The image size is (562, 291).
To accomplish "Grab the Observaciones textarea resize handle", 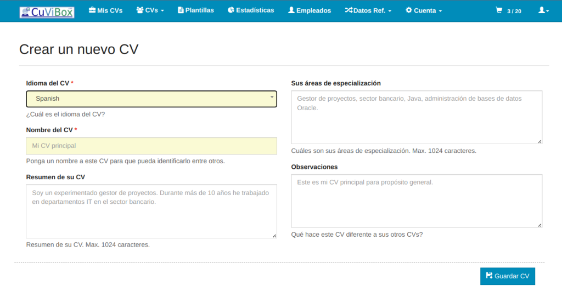I will pyautogui.click(x=539, y=225).
